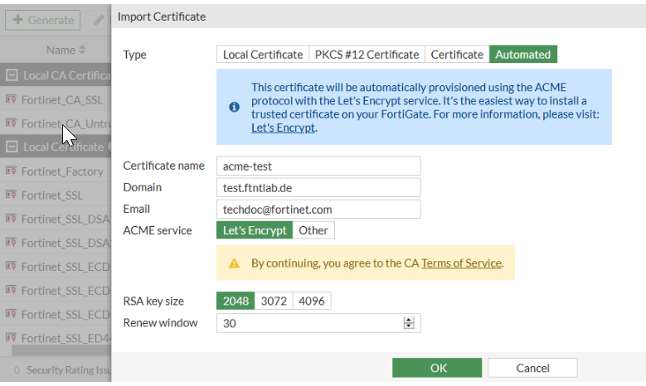Viewport: 646px width, 386px height.
Task: Click the Domain input field
Action: click(x=318, y=187)
